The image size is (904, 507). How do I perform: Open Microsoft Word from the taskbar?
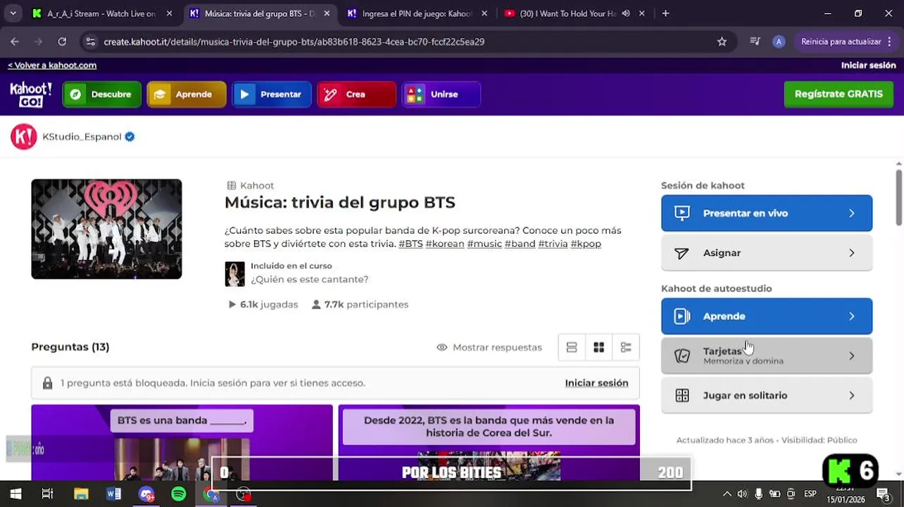point(113,494)
